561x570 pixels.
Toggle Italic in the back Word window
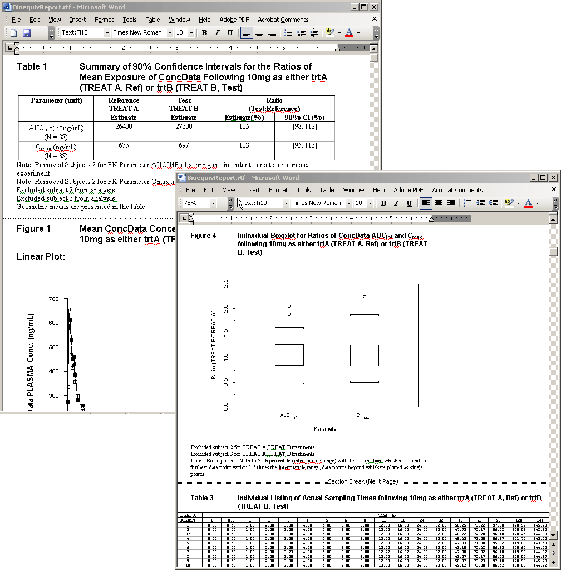(217, 33)
